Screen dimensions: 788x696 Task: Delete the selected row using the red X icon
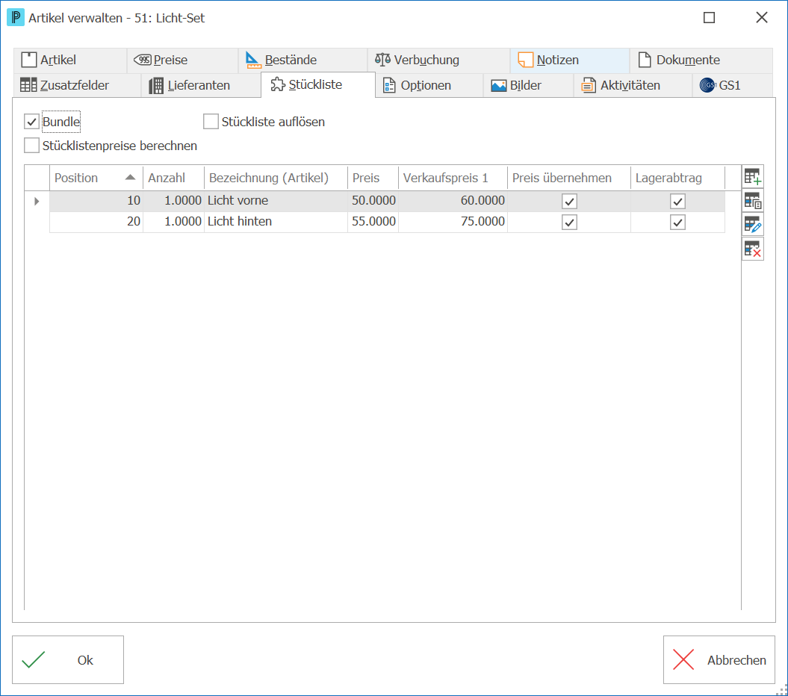coord(752,249)
